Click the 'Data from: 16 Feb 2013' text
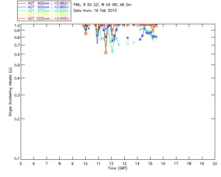The width and height of the screenshot is (221, 177). point(95,11)
